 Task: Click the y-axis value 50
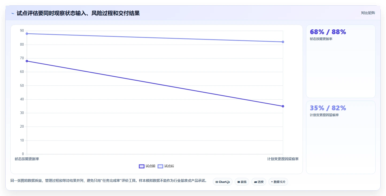pos(22,86)
